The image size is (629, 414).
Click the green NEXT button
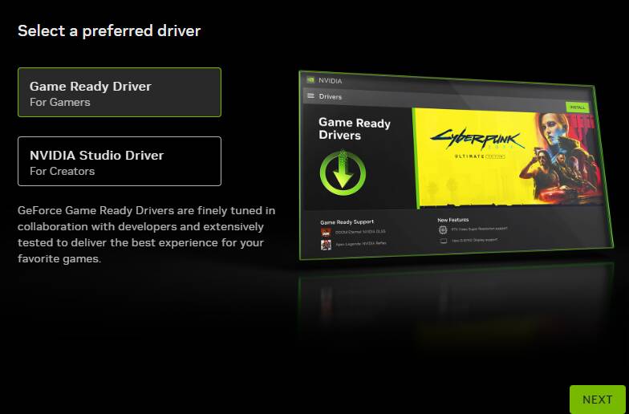pos(597,400)
